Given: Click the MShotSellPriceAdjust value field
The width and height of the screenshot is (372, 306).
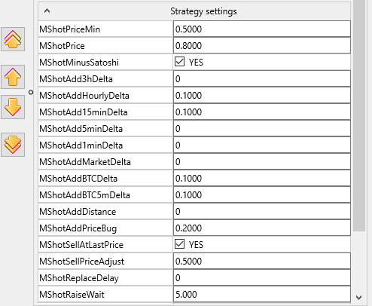Looking at the screenshot, I should tap(262, 262).
